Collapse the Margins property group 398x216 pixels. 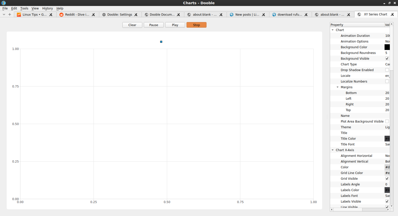(338, 87)
